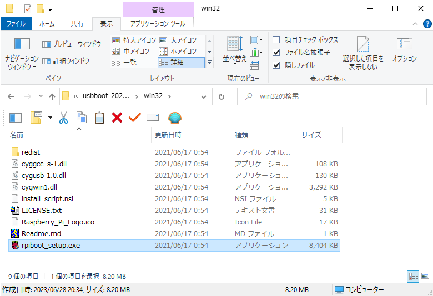Open the Classic Shell settings shell icon

point(174,118)
